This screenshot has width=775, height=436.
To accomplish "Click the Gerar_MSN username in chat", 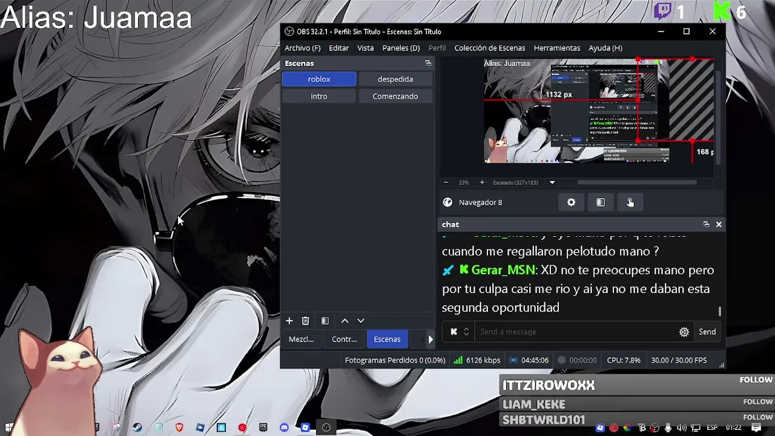I will pos(503,270).
